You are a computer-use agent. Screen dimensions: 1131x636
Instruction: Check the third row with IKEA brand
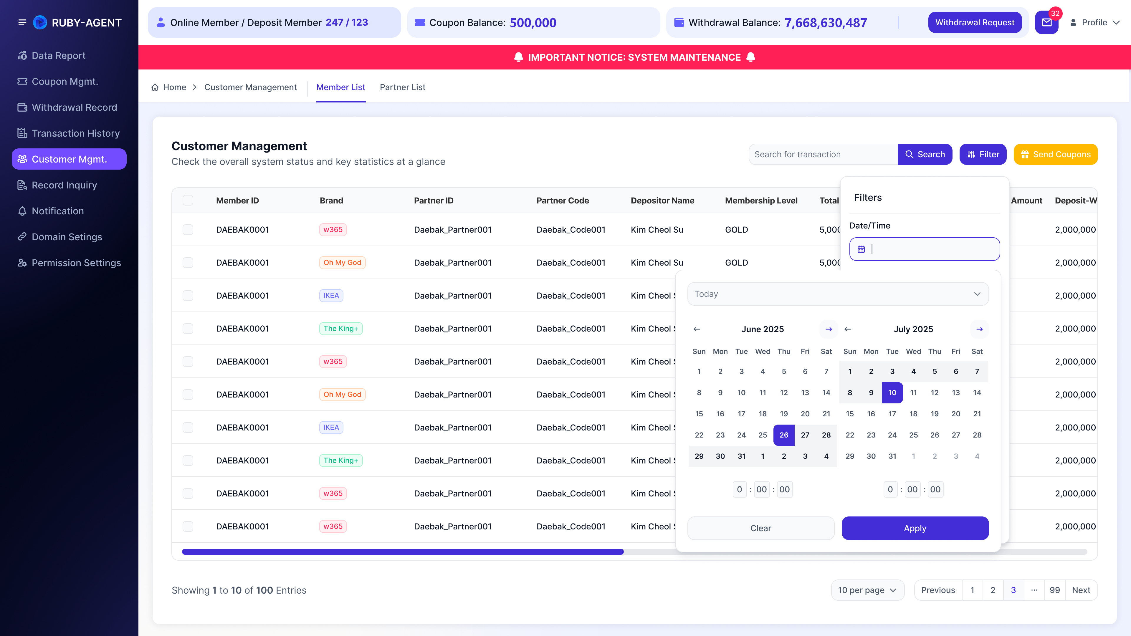tap(188, 295)
